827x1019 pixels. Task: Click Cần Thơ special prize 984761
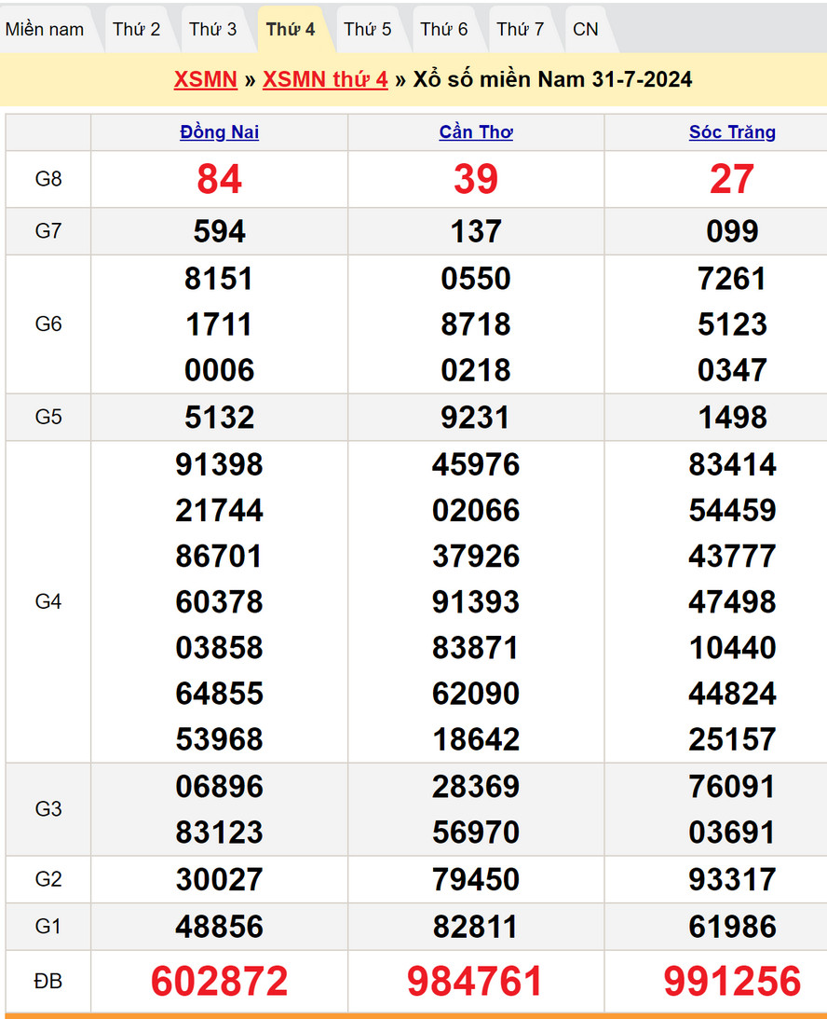[x=476, y=982]
